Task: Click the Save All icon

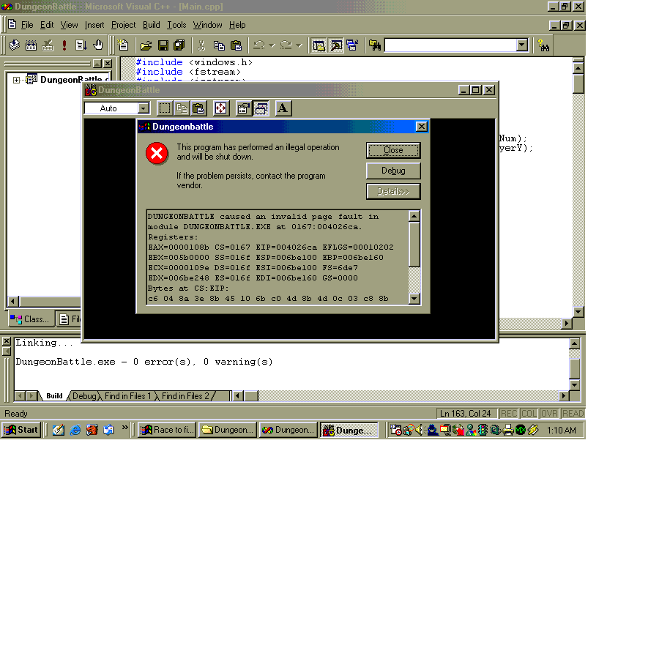Action: [x=179, y=45]
